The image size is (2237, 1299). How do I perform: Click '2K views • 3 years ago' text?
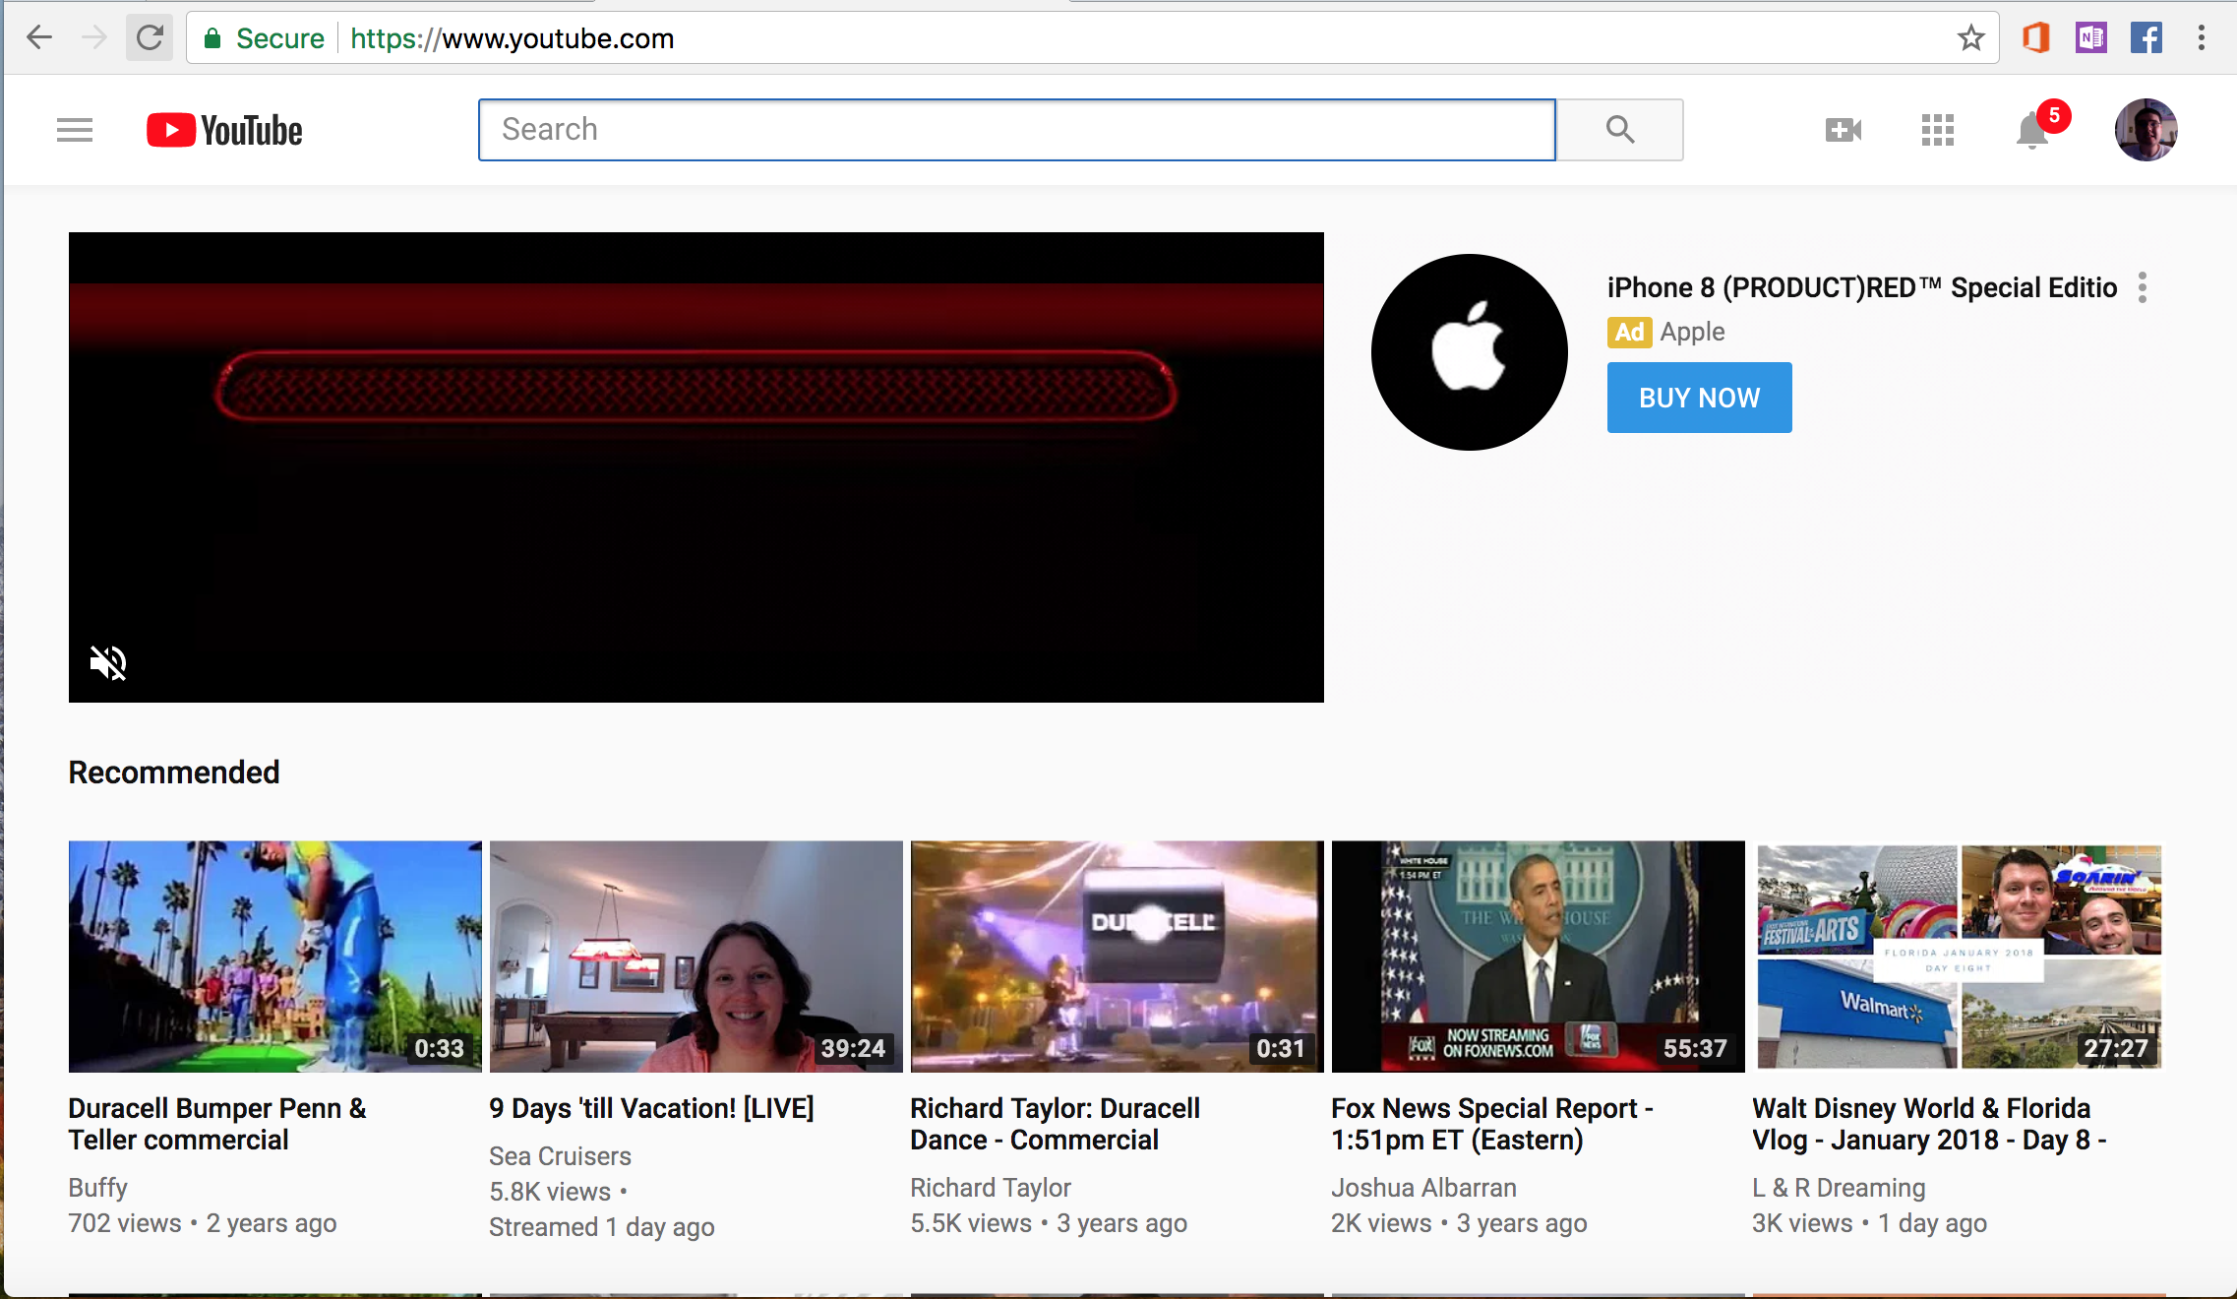1459,1223
